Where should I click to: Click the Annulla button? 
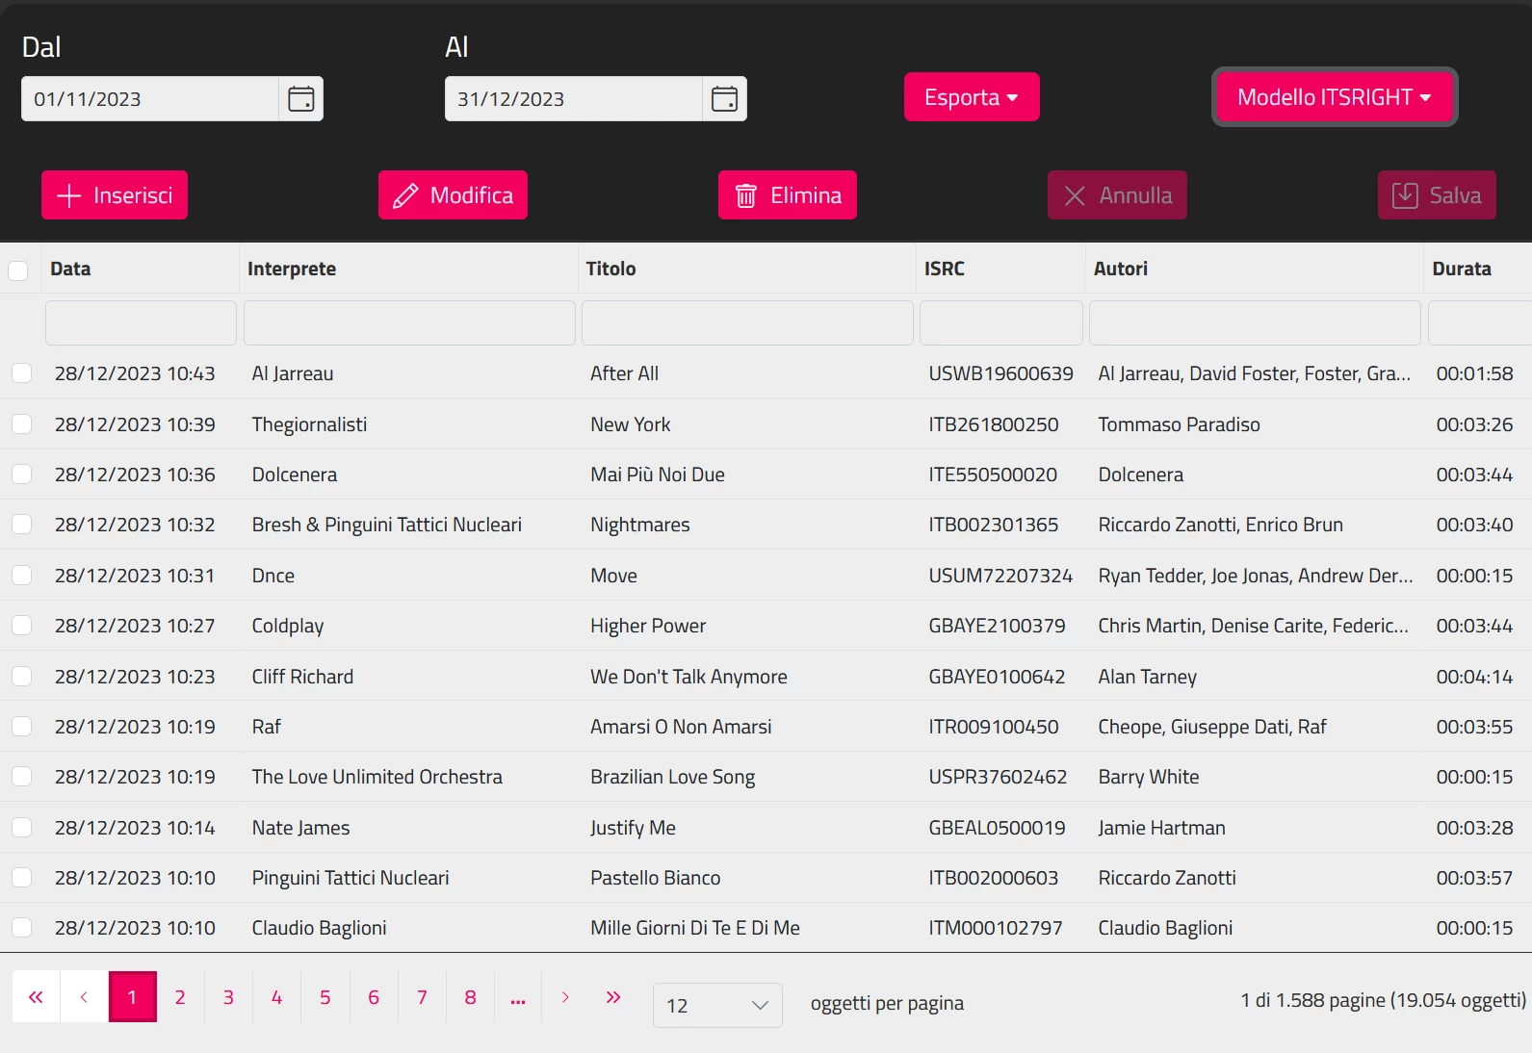[1117, 195]
